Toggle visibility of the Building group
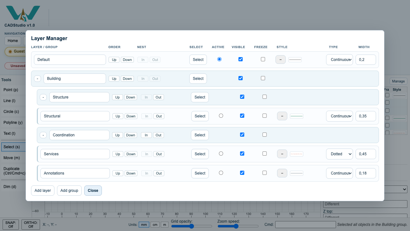This screenshot has width=410, height=231. 241,78
